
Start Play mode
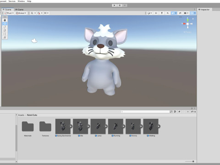(114, 5)
